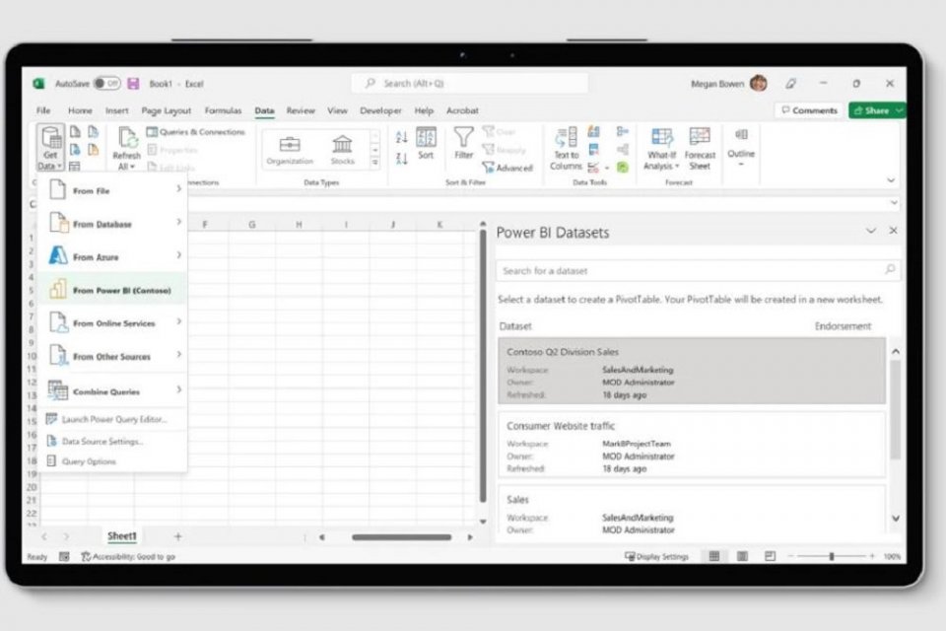Click Search for a dataset field
Screen dimensions: 946x631
click(698, 270)
